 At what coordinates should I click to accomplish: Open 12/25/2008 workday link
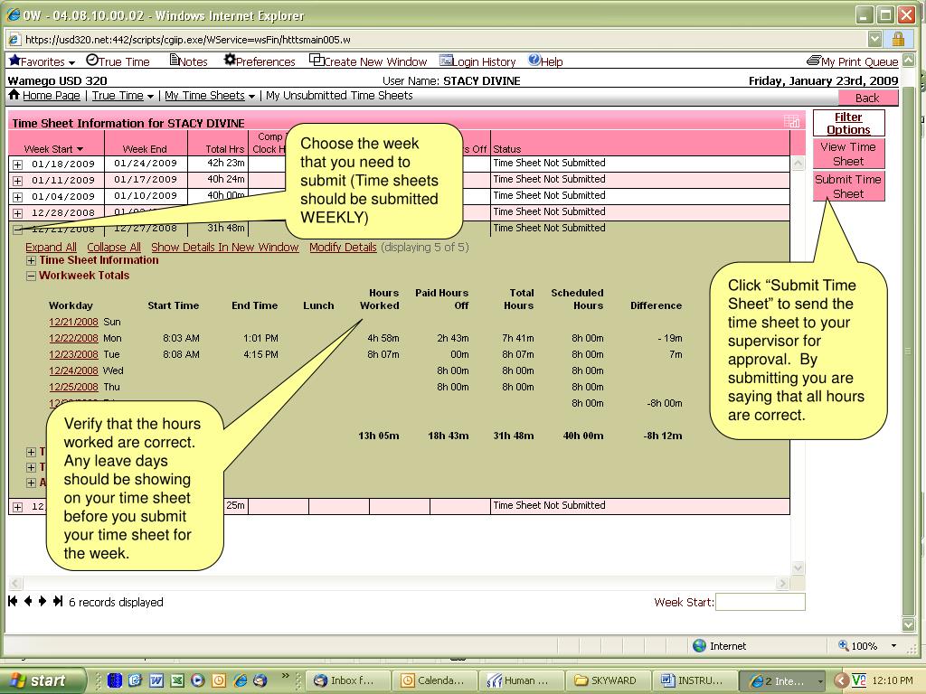click(73, 387)
